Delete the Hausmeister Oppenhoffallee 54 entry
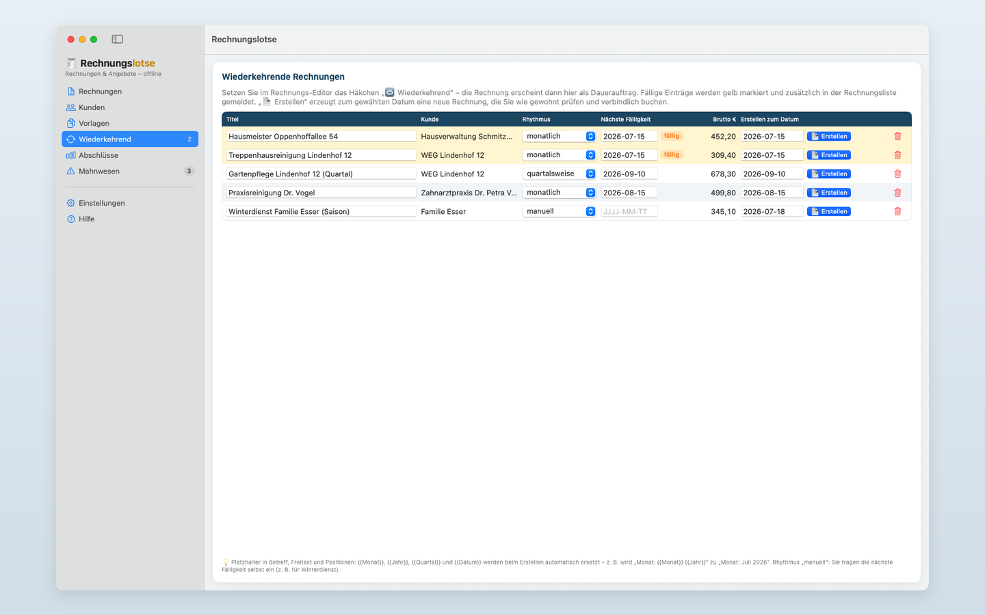The image size is (985, 615). tap(897, 136)
